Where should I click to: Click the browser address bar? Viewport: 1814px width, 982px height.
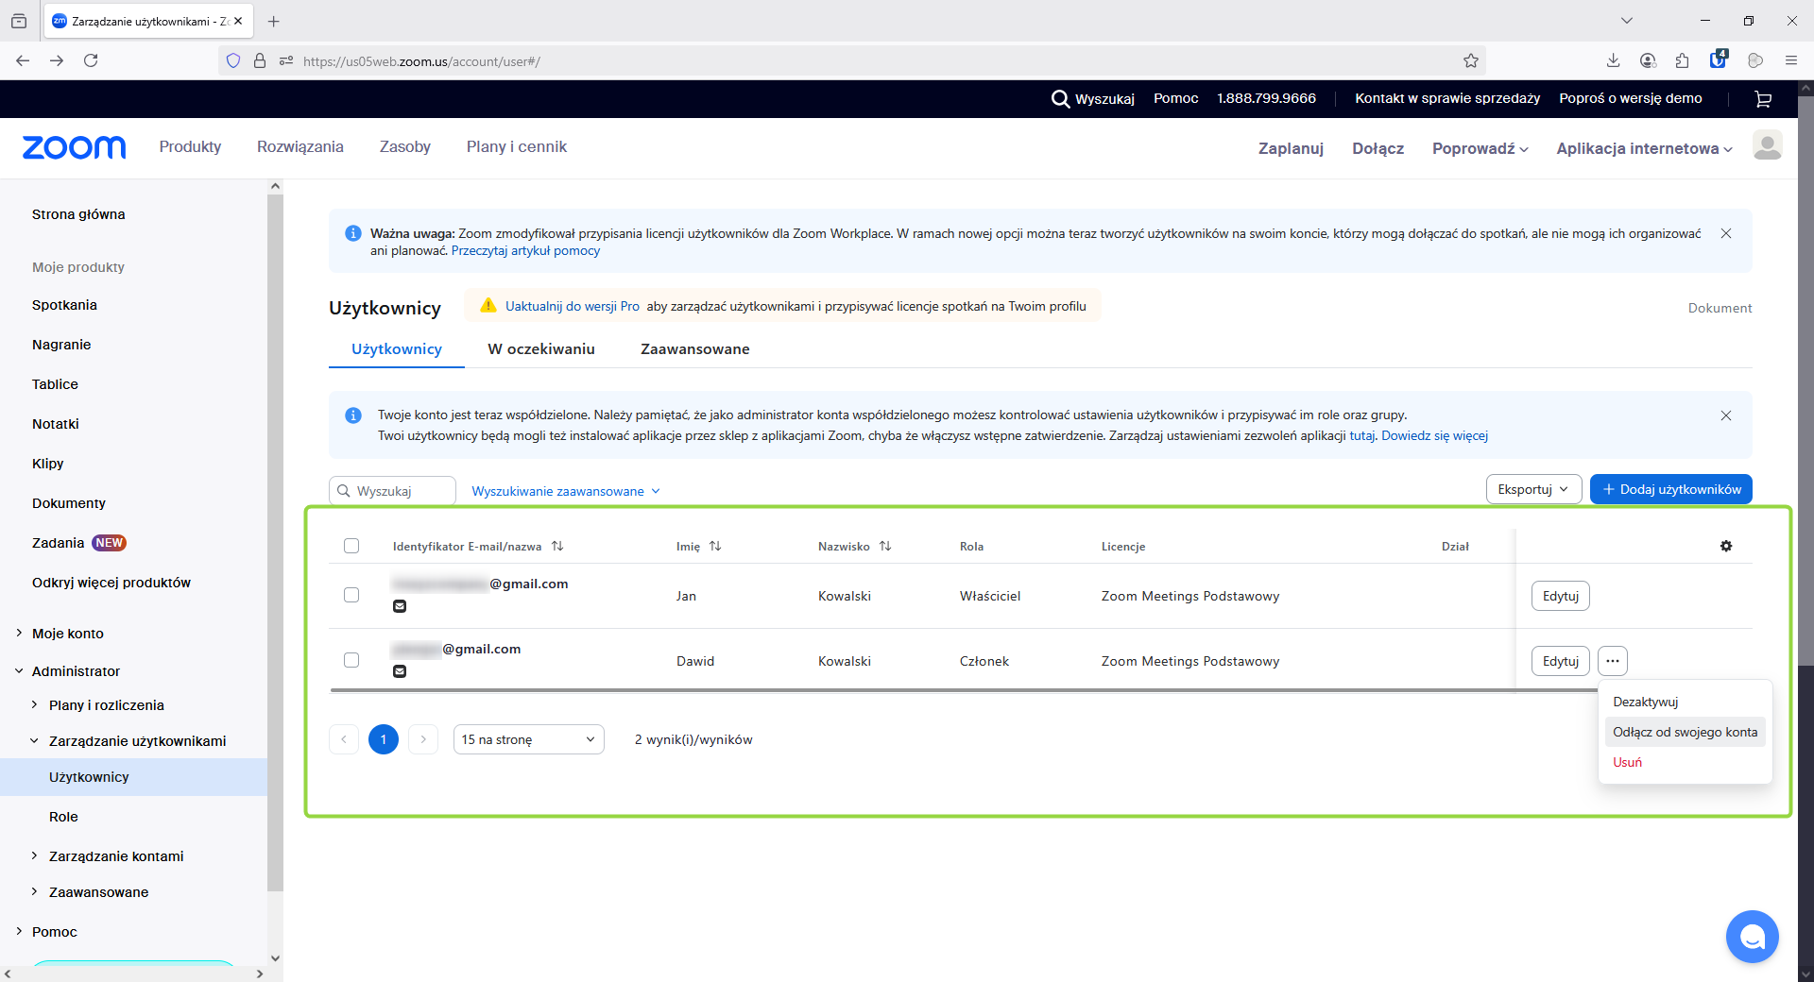(x=850, y=61)
